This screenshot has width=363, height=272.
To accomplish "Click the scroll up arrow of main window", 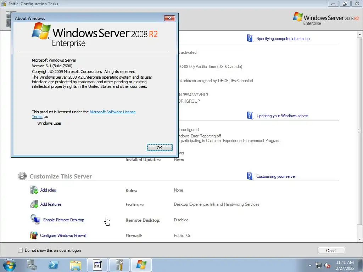I will pyautogui.click(x=359, y=34).
